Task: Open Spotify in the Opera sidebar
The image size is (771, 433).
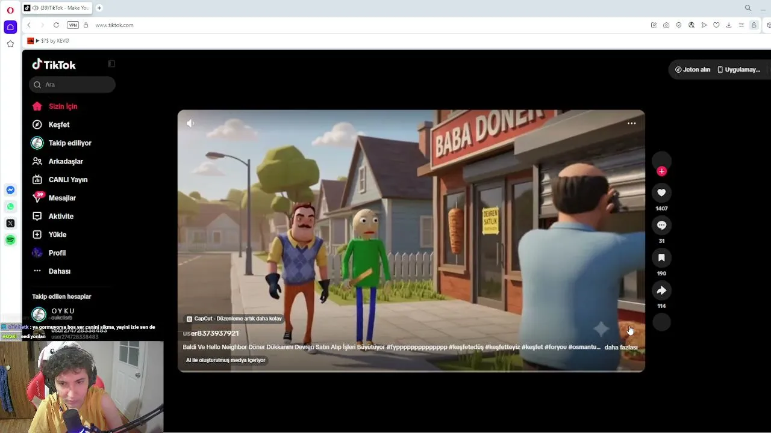Action: point(10,240)
